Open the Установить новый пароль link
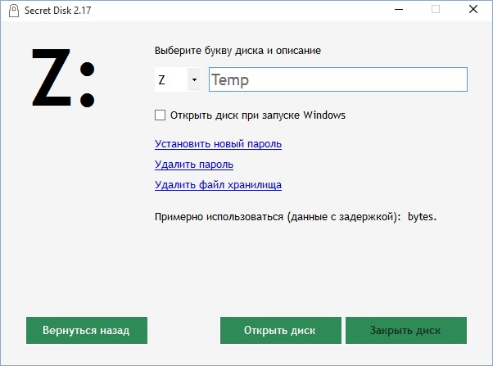 (x=218, y=144)
